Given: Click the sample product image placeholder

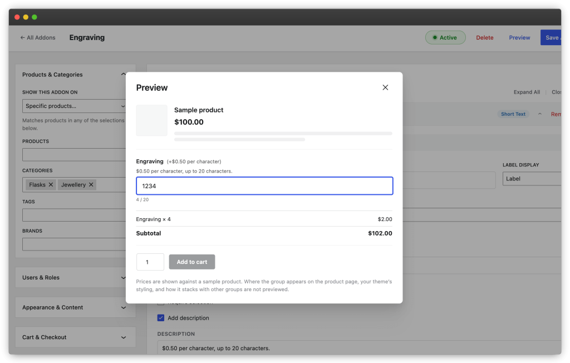Looking at the screenshot, I should click(151, 120).
